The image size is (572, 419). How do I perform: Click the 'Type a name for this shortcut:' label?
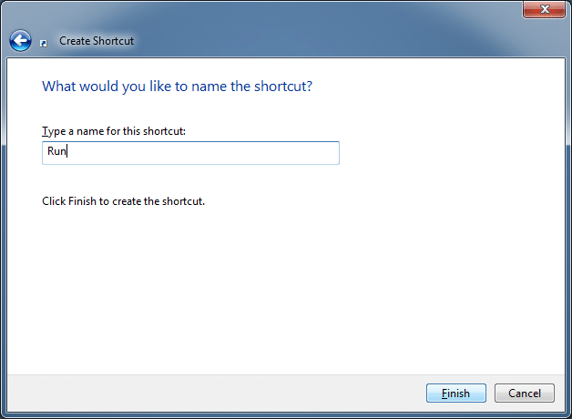(114, 131)
